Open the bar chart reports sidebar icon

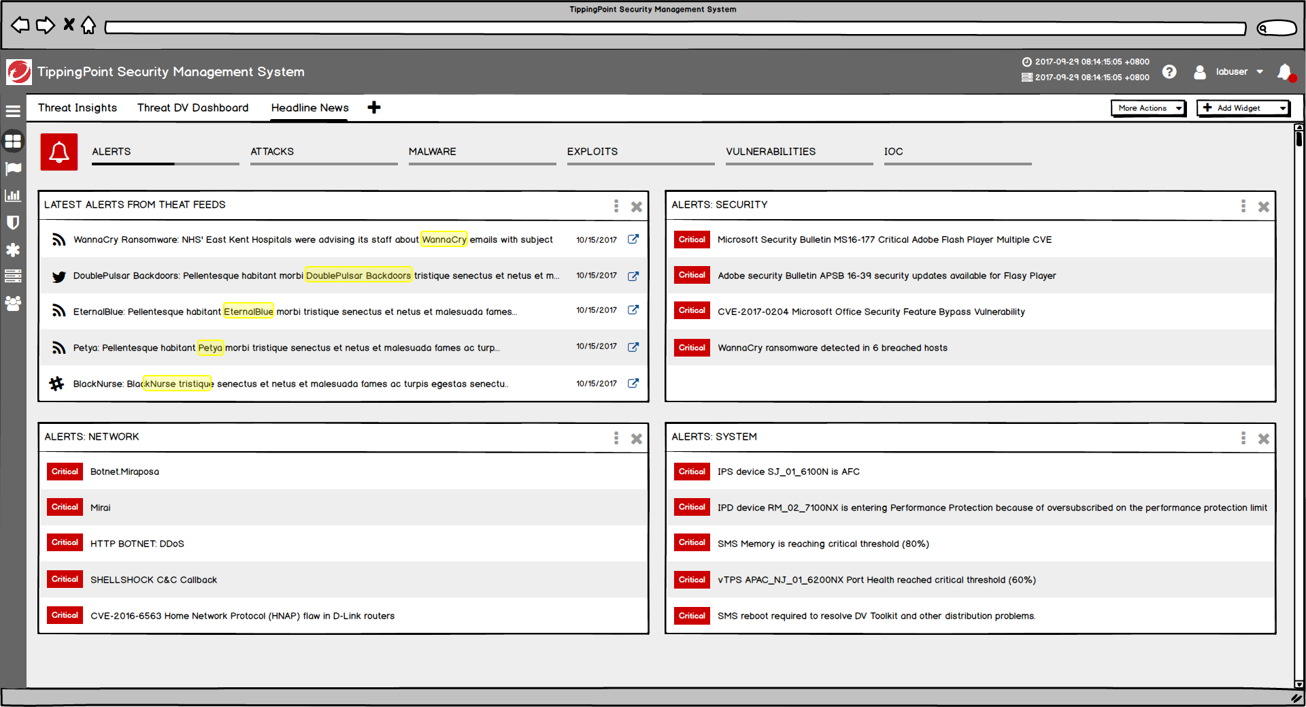[13, 196]
